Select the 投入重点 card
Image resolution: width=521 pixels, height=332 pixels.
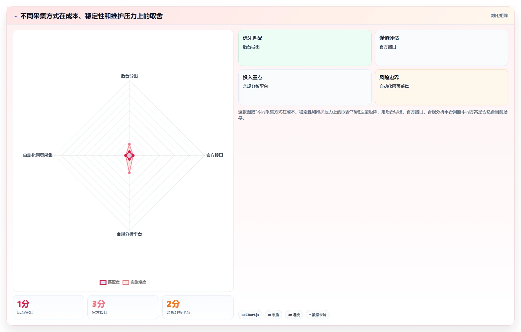[305, 87]
